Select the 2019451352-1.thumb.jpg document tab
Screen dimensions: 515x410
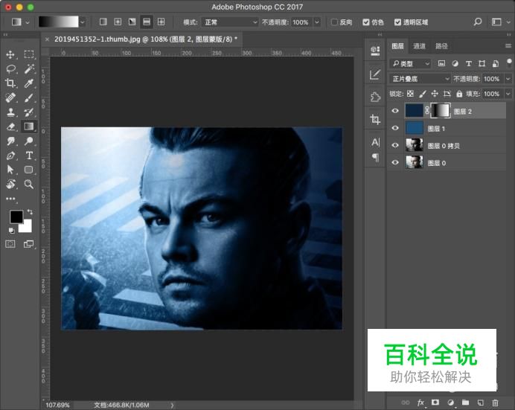coord(146,39)
